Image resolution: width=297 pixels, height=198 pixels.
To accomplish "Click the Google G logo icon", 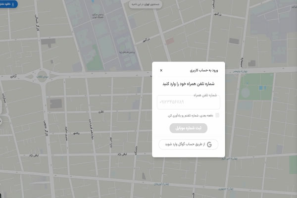I will click(x=209, y=145).
